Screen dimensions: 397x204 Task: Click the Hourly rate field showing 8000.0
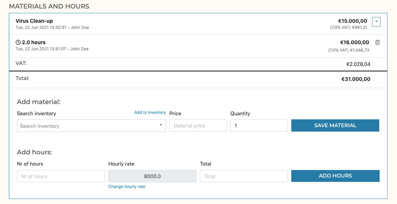[152, 176]
